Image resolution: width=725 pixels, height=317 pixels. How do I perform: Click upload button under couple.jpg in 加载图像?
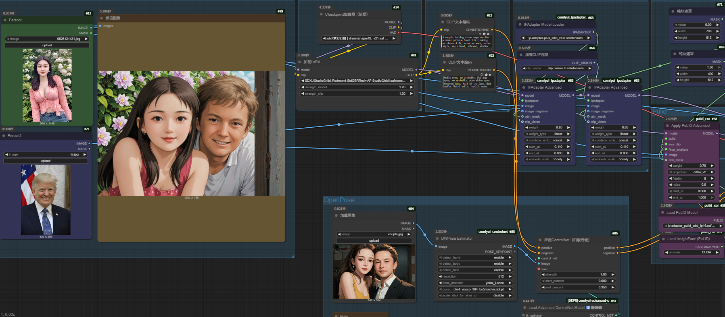tap(374, 240)
